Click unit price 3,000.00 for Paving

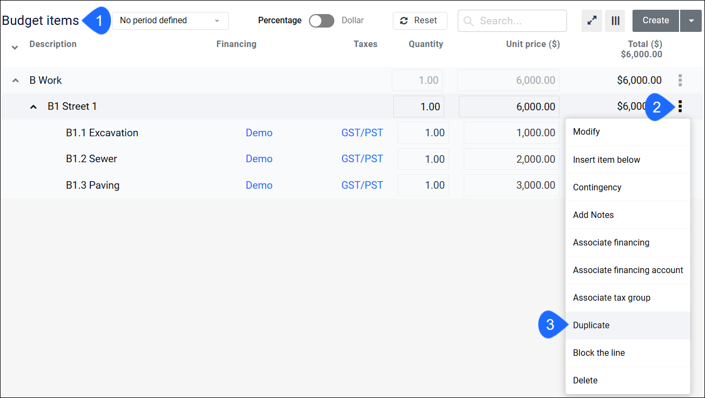coord(511,185)
